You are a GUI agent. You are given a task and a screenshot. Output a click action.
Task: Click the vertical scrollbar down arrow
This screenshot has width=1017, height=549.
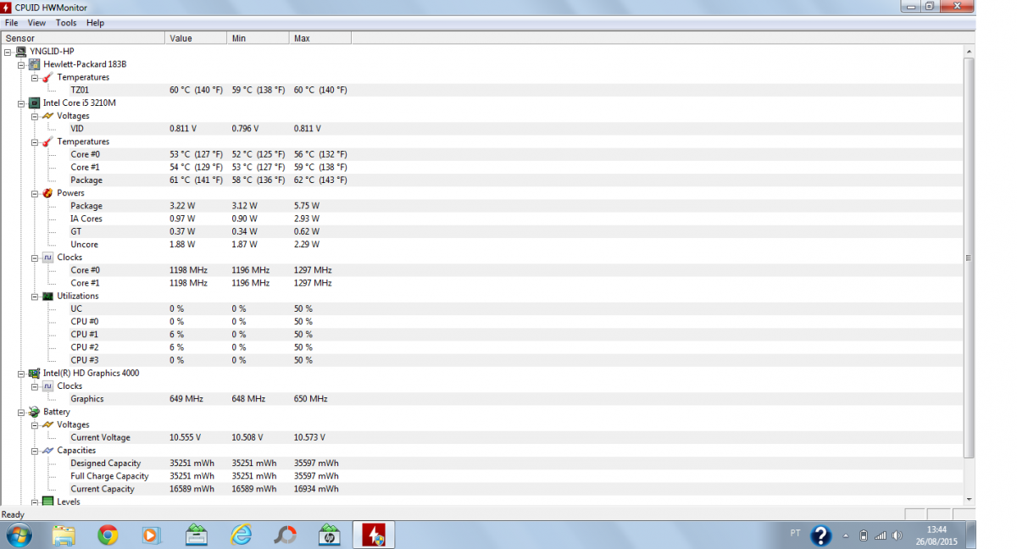pyautogui.click(x=970, y=500)
